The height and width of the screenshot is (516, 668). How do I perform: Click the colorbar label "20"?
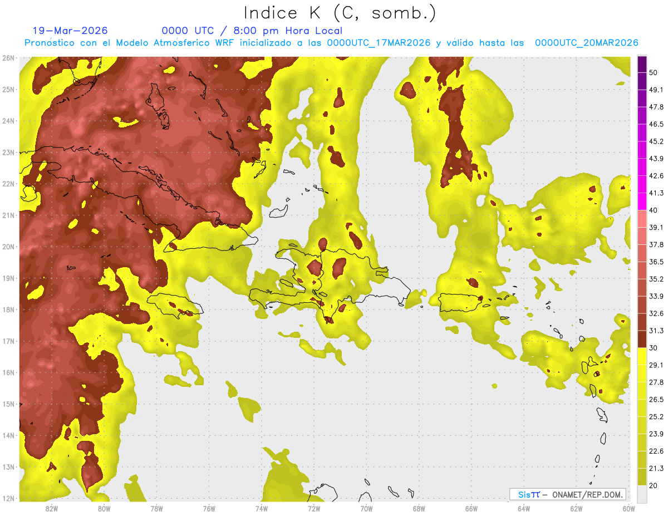654,486
